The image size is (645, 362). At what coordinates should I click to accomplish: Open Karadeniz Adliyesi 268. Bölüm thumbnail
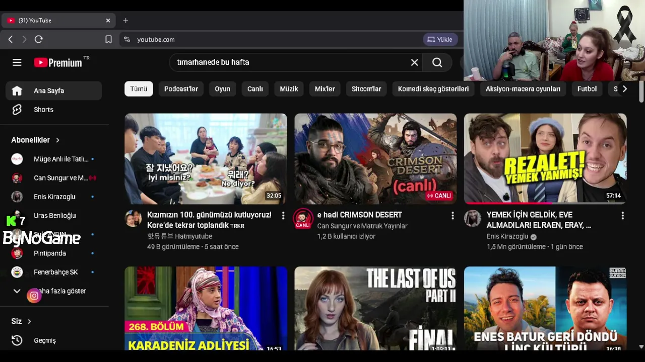tap(206, 308)
